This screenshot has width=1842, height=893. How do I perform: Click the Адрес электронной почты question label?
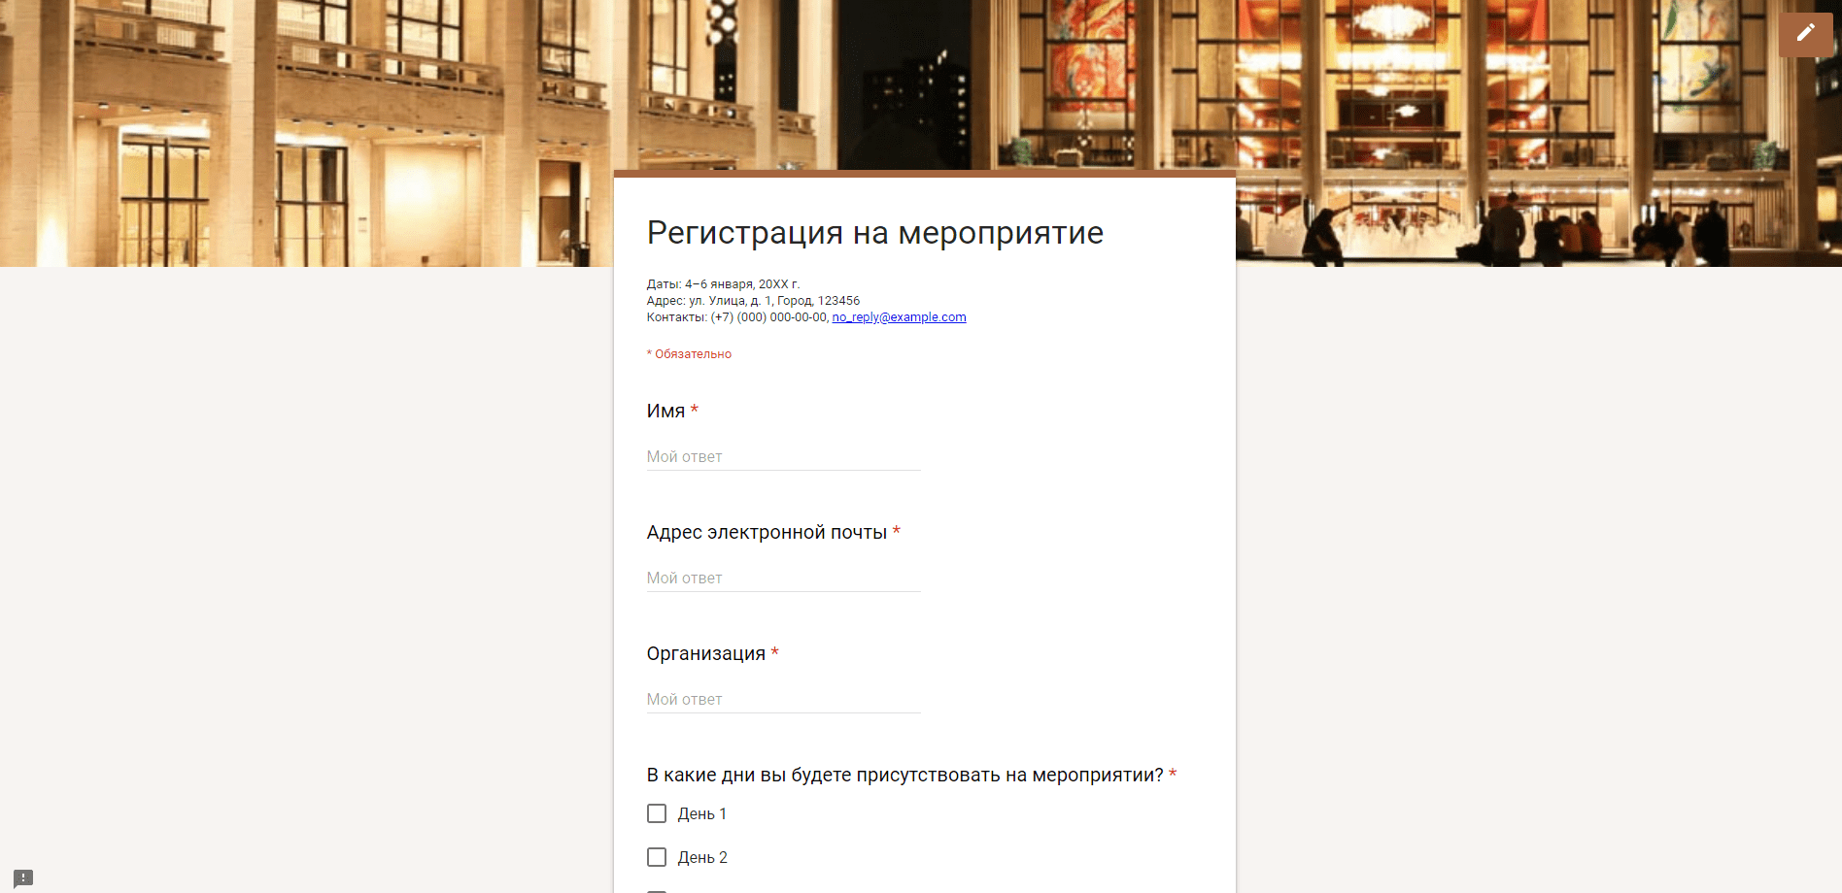(766, 533)
